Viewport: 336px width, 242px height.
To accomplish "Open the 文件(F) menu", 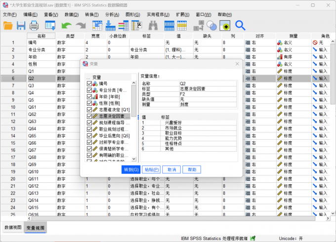I will [x=10, y=14].
